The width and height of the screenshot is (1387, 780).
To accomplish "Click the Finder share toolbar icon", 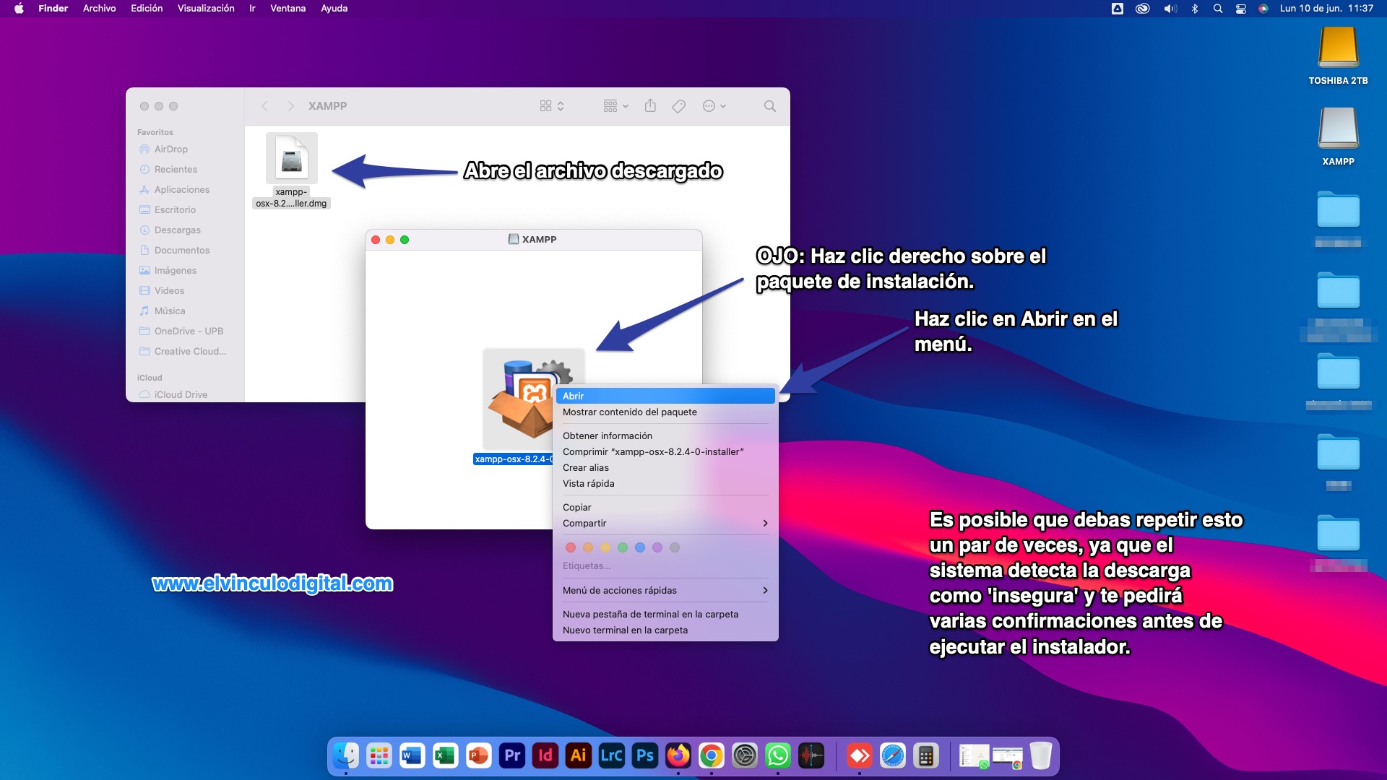I will pos(650,106).
